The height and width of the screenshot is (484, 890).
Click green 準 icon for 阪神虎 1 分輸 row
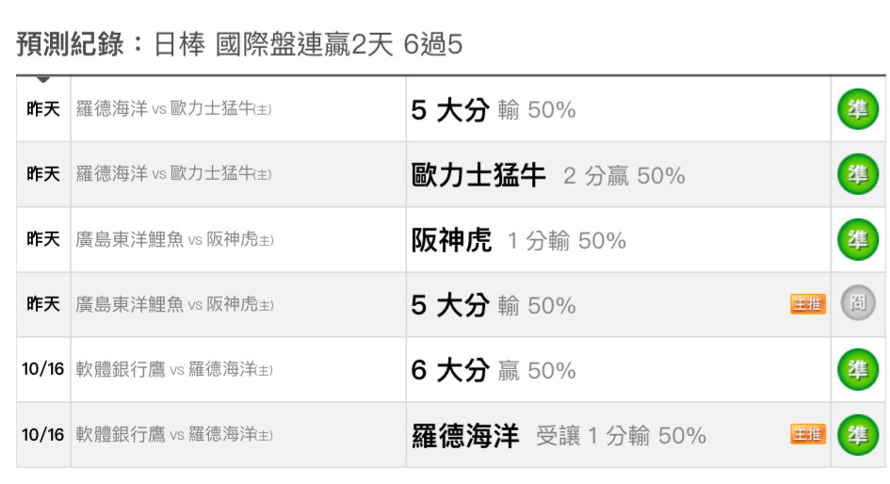(858, 239)
